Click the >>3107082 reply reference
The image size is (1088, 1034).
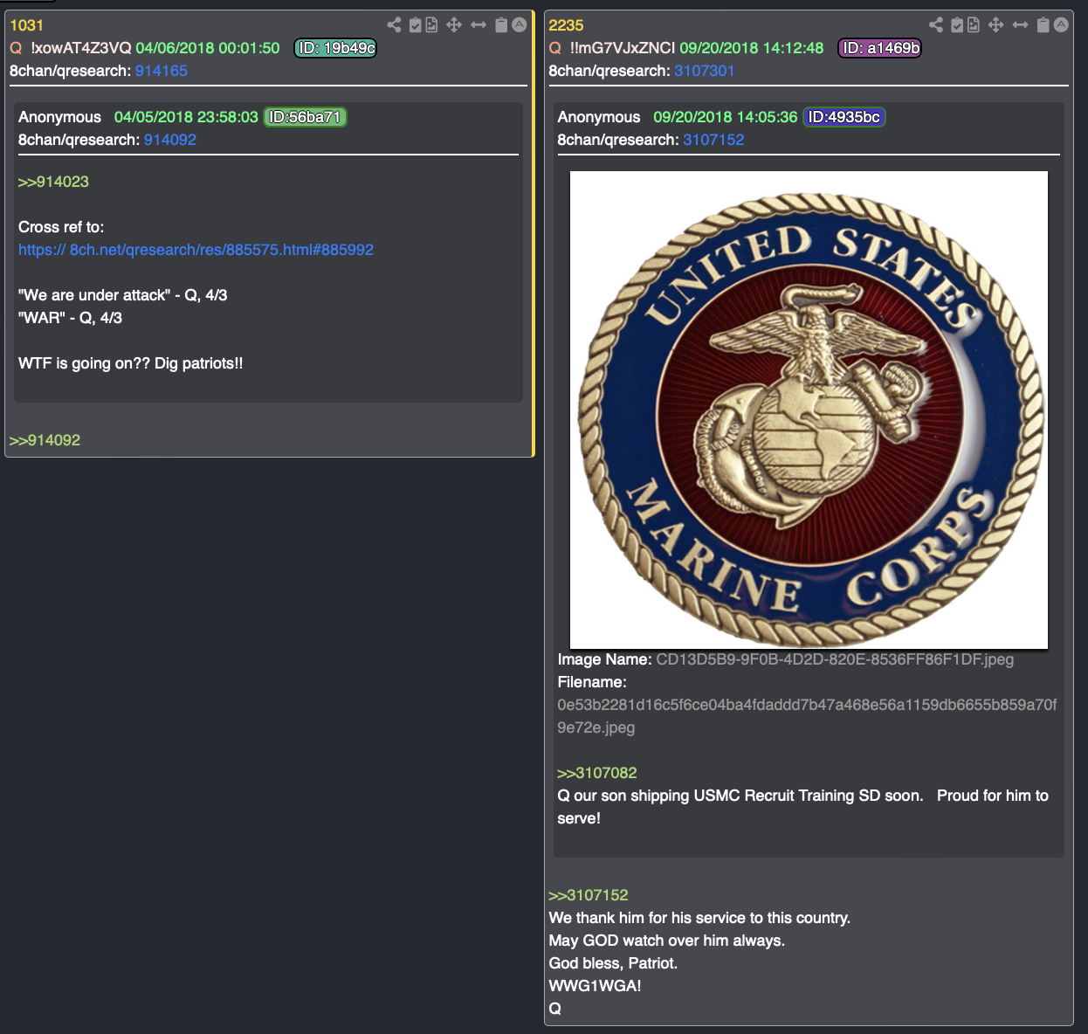597,773
